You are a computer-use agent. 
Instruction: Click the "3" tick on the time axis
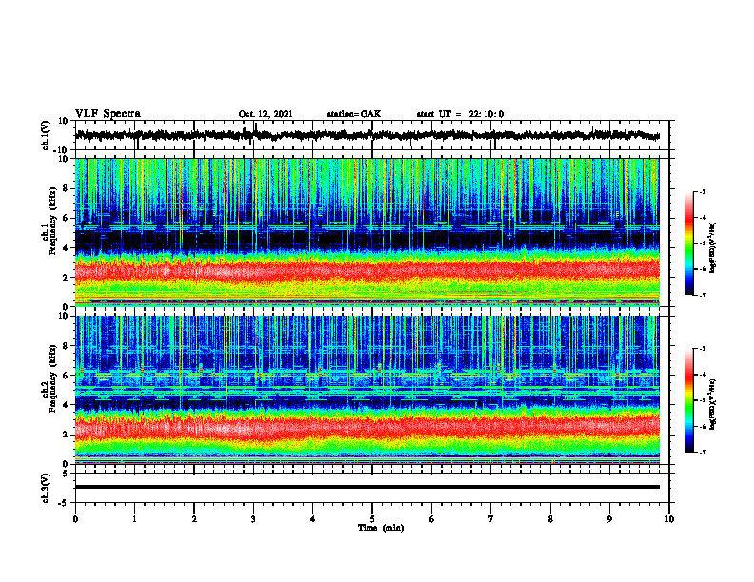click(x=253, y=519)
